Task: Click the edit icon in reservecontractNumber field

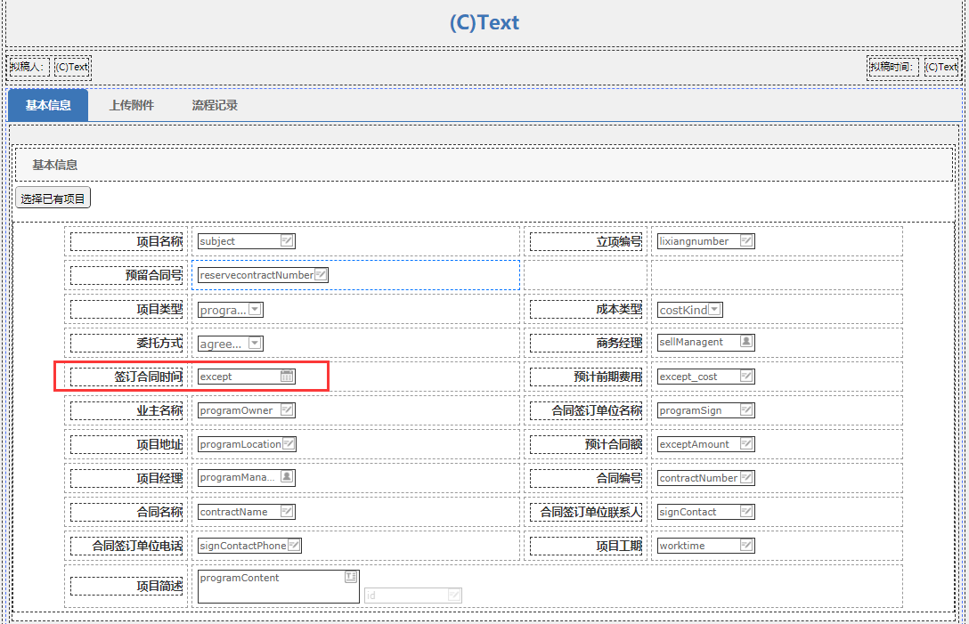Action: point(321,275)
